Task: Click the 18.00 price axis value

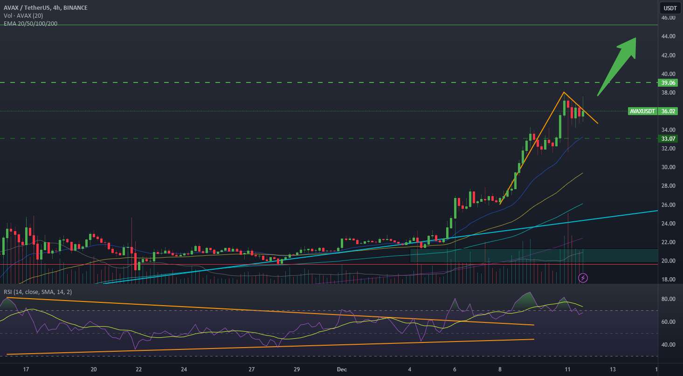Action: [x=669, y=279]
